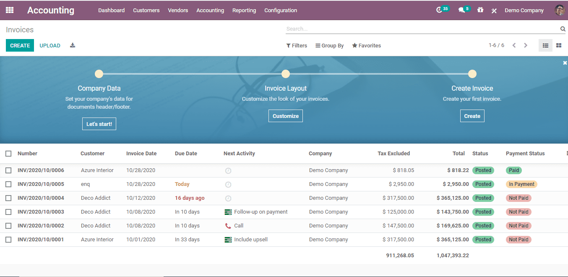This screenshot has width=568, height=277.
Task: Select checkbox for invoice INV/2020/10/0006
Action: pyautogui.click(x=8, y=170)
